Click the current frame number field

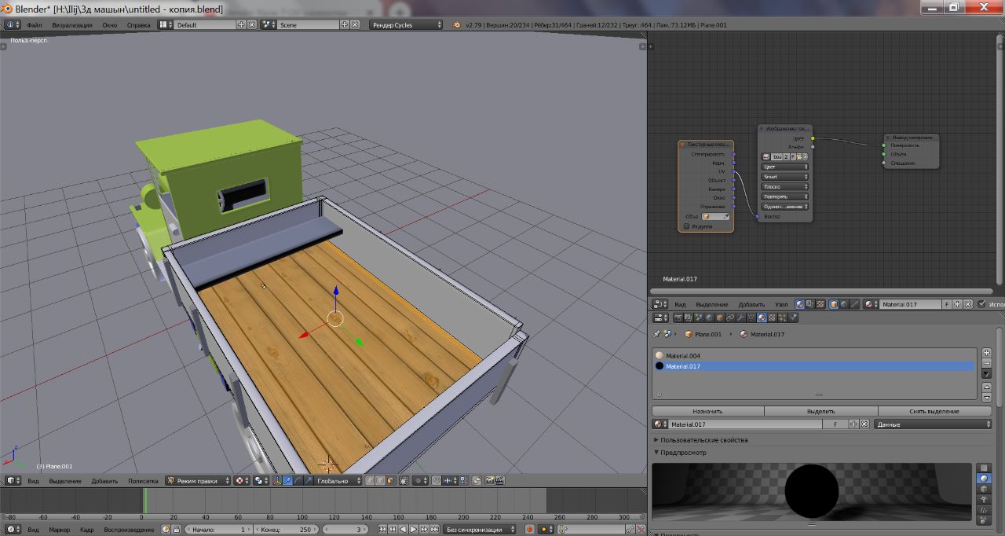(x=345, y=530)
